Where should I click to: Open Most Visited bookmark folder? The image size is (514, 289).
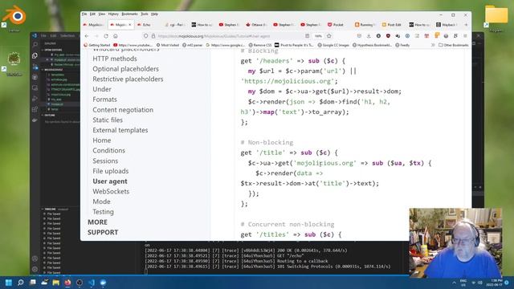tap(168, 45)
